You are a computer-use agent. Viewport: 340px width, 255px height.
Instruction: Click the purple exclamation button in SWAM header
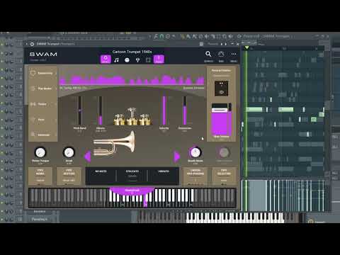159,59
